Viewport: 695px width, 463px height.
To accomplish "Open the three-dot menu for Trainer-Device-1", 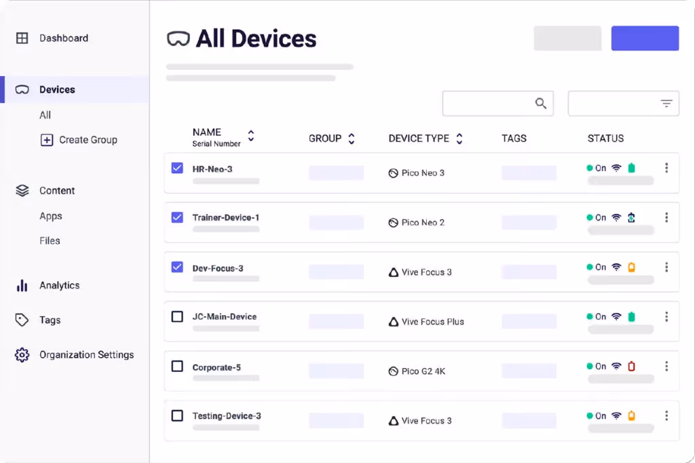I will coord(666,217).
